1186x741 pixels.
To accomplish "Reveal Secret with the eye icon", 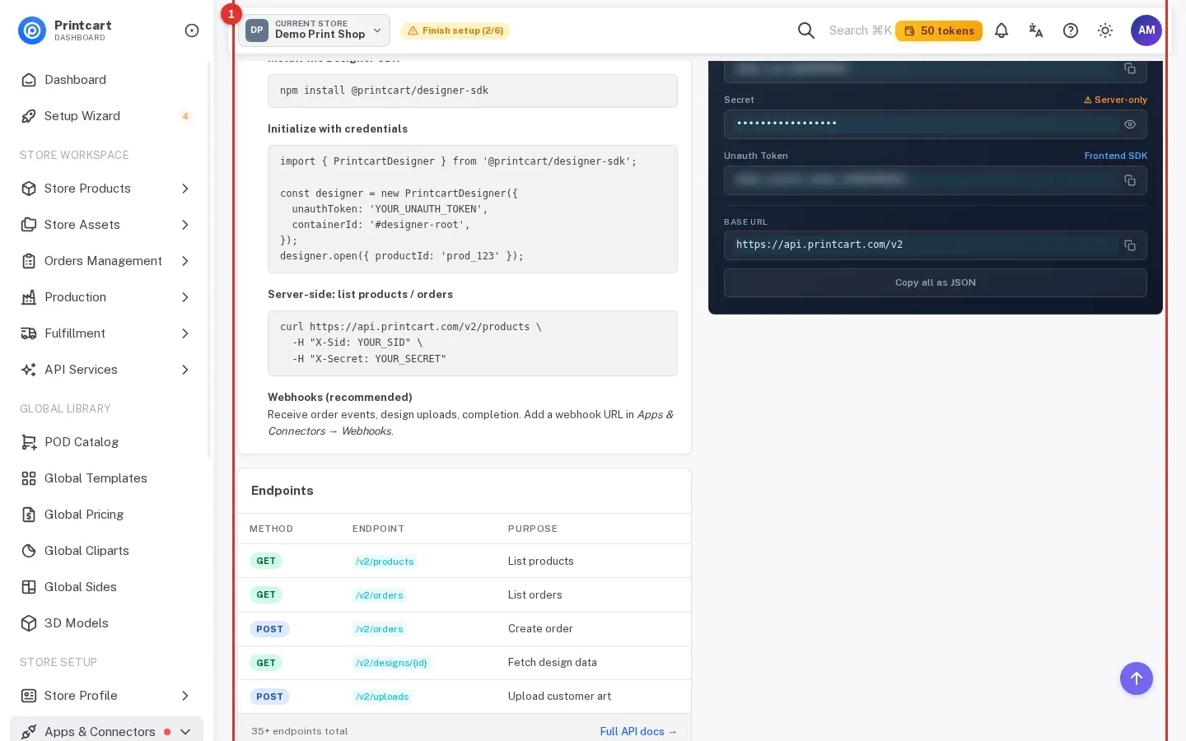I will pos(1130,124).
